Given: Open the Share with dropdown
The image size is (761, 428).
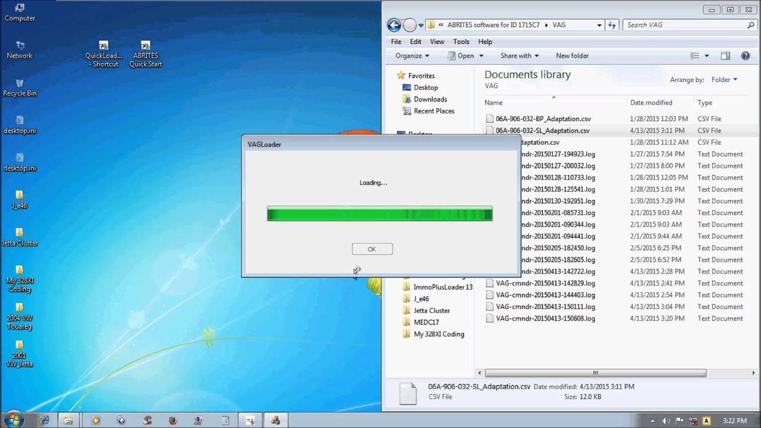Looking at the screenshot, I should click(x=519, y=56).
